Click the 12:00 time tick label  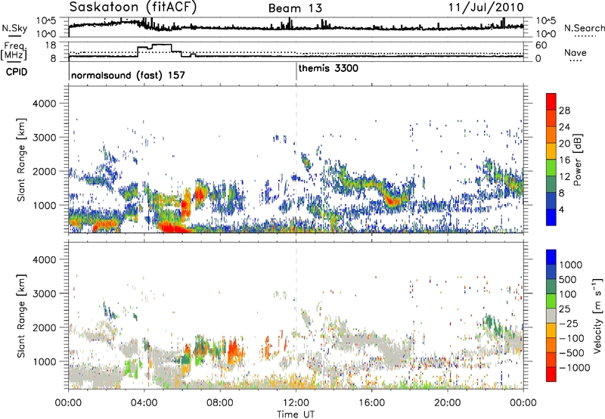[x=296, y=403]
